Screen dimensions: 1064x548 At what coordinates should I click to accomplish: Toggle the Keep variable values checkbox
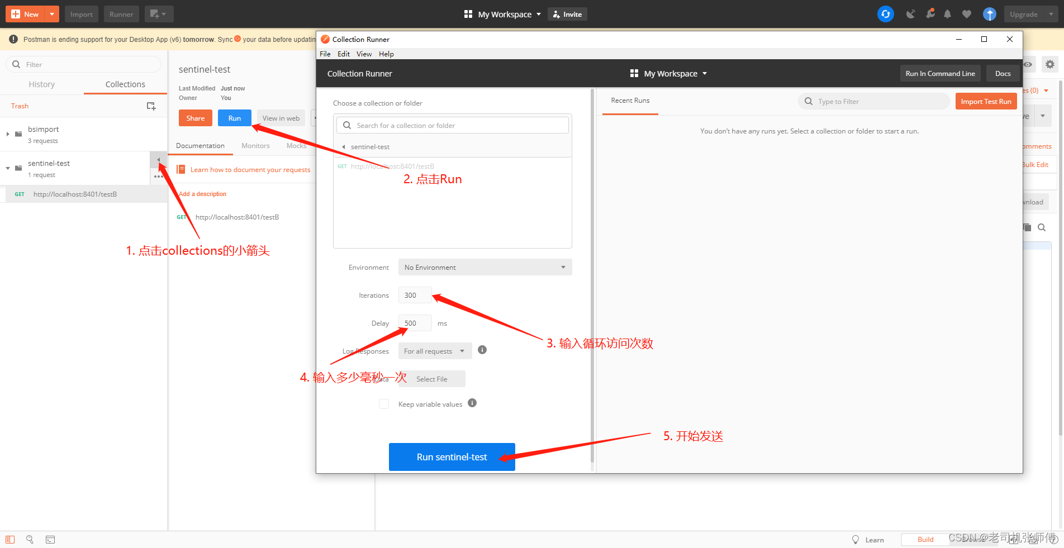[x=384, y=404]
